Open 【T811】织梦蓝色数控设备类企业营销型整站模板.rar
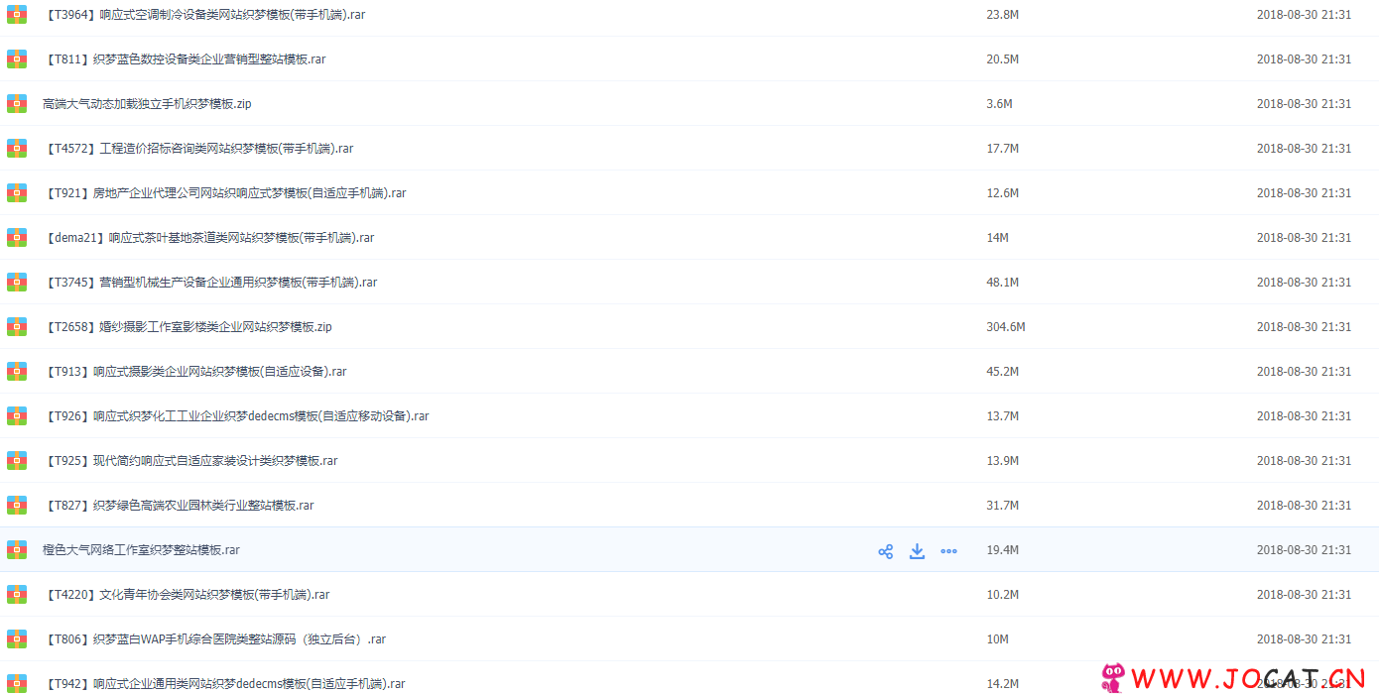This screenshot has width=1379, height=694. coord(185,59)
